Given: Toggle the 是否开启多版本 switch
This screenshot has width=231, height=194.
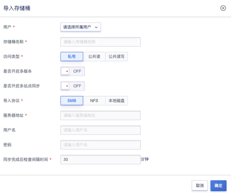Looking at the screenshot, I should pyautogui.click(x=72, y=71).
